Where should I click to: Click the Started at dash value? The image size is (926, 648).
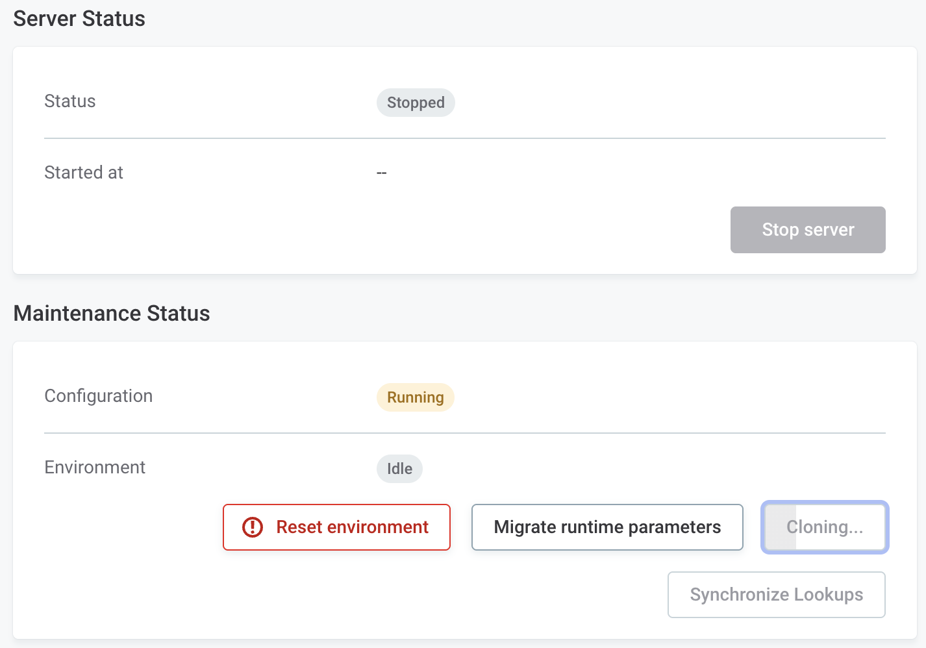(x=382, y=173)
